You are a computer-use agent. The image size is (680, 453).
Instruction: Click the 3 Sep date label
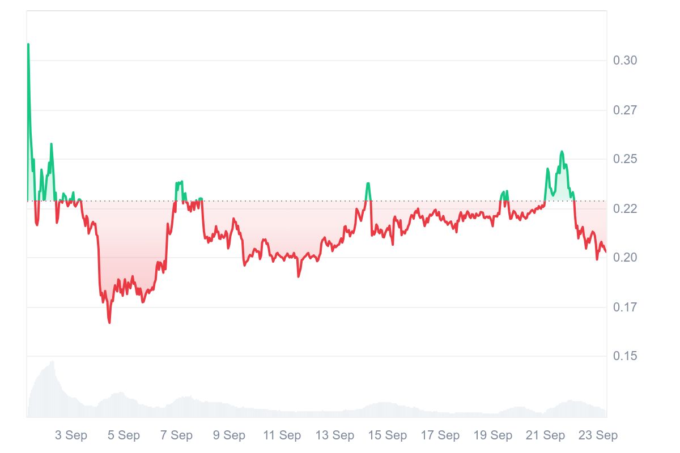click(71, 435)
